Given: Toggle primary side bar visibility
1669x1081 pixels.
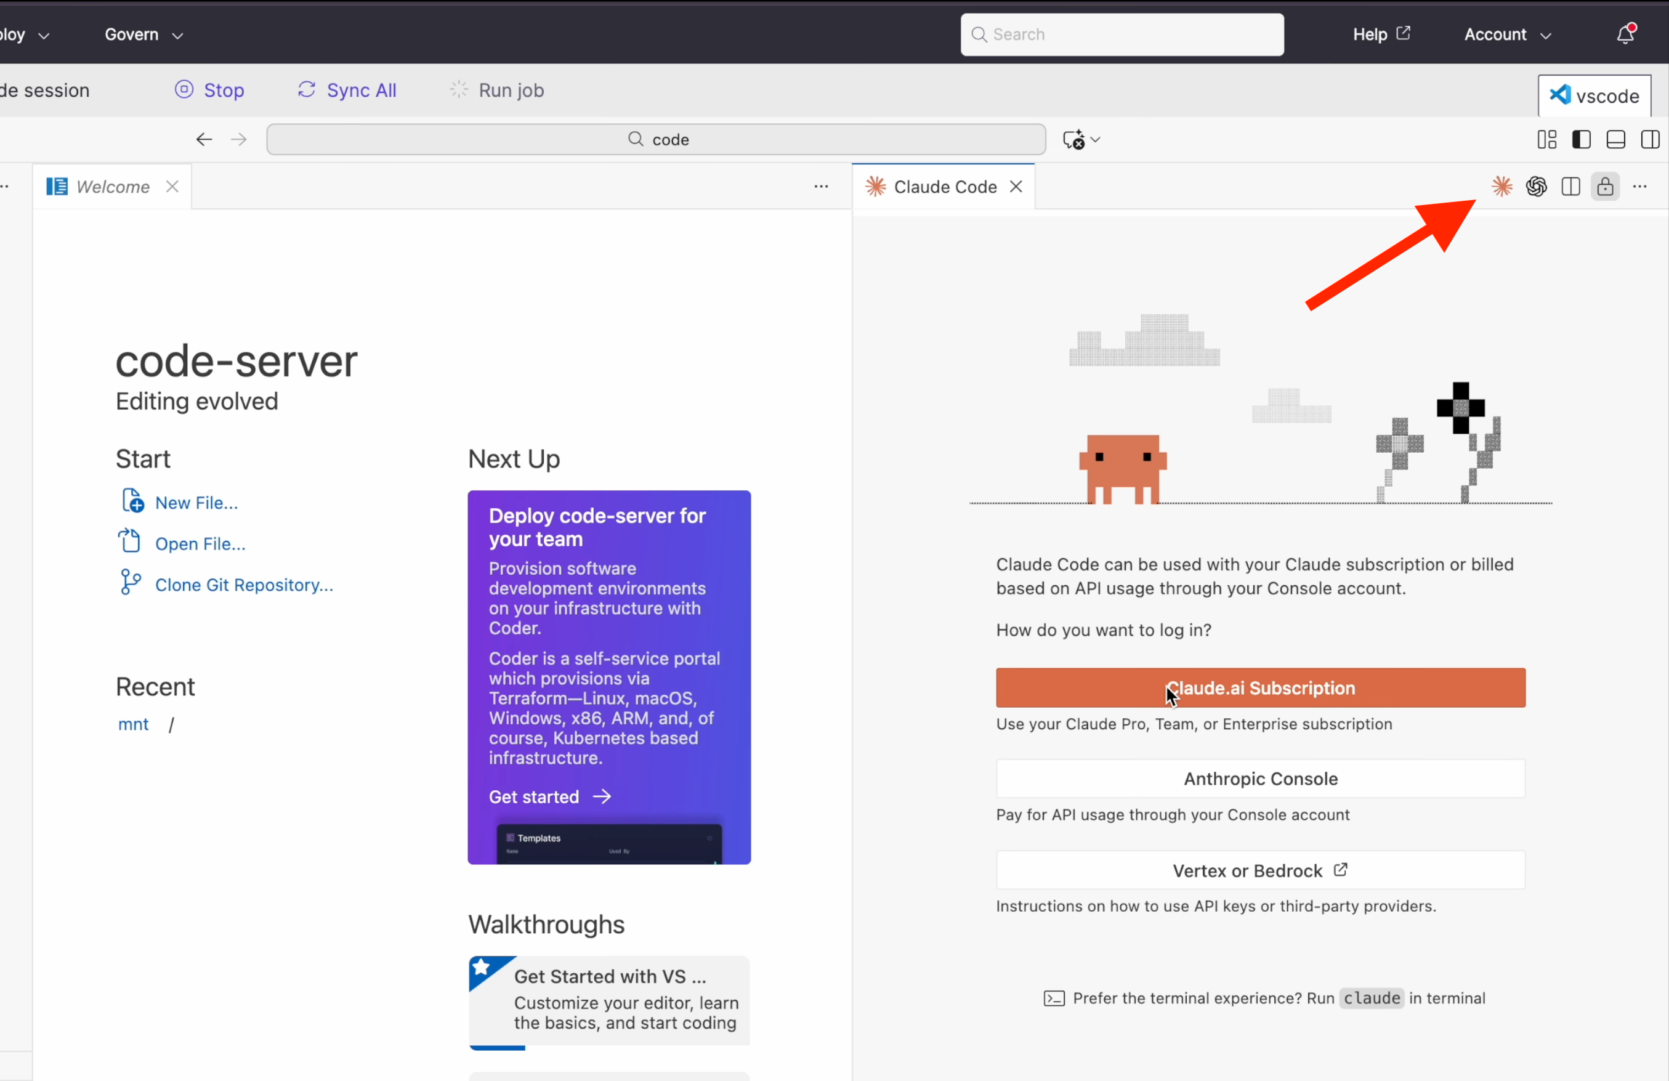Looking at the screenshot, I should coord(1581,140).
